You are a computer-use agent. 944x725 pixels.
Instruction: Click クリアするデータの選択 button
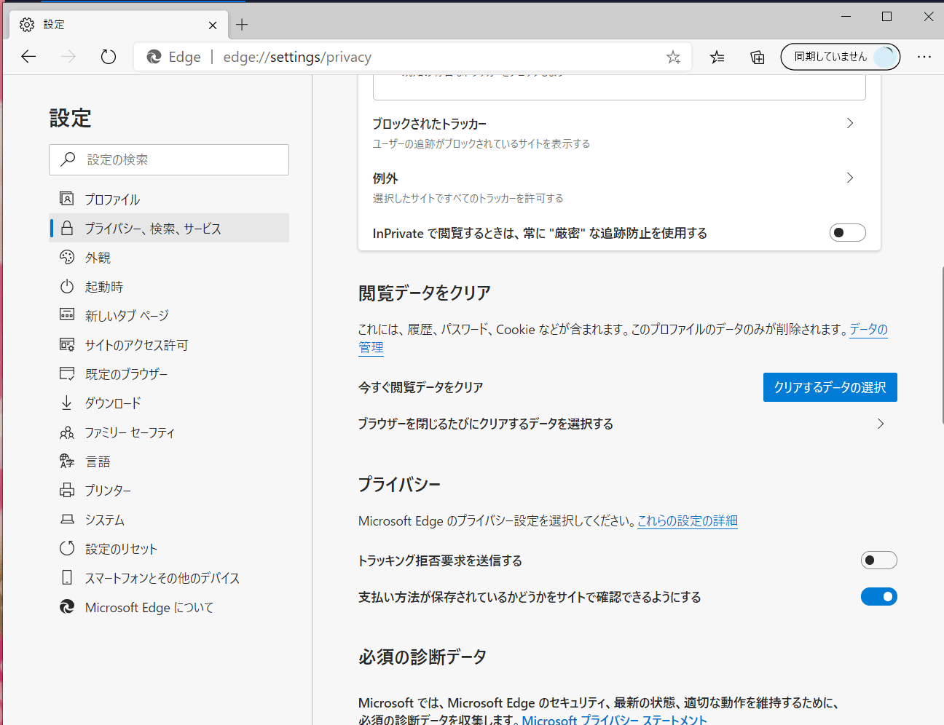coord(830,387)
